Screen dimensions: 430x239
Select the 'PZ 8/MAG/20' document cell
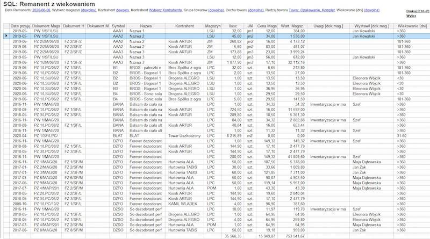point(46,230)
